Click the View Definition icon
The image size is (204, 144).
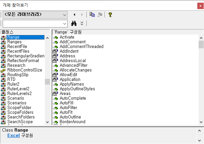[100, 14]
